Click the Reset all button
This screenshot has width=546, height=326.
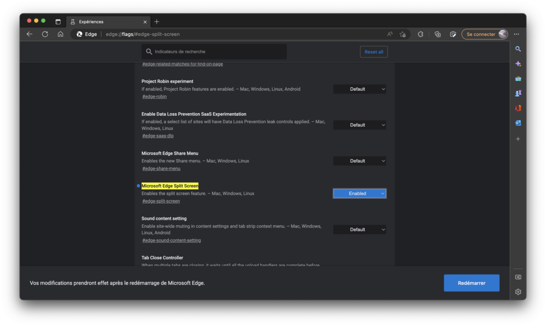(374, 52)
